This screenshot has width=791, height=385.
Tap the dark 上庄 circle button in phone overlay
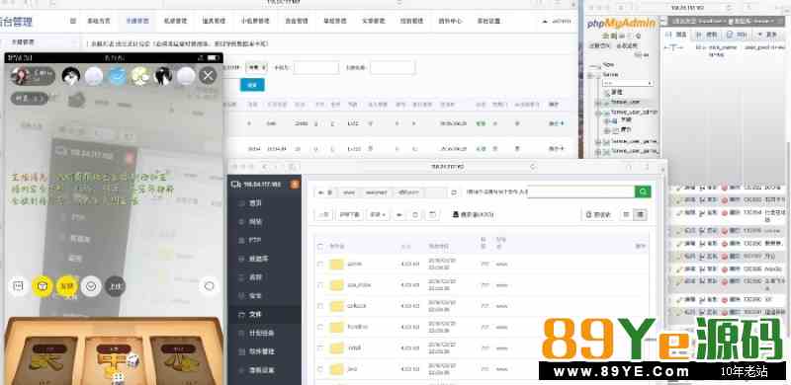(x=116, y=286)
